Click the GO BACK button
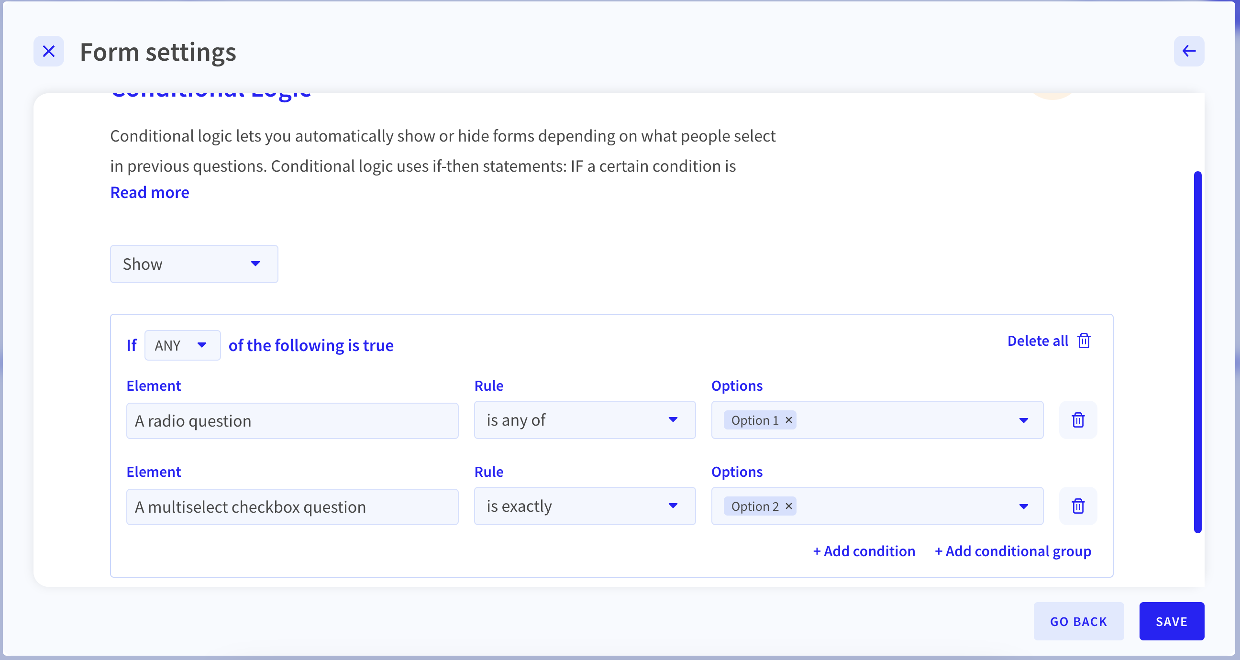This screenshot has width=1240, height=660. coord(1078,621)
